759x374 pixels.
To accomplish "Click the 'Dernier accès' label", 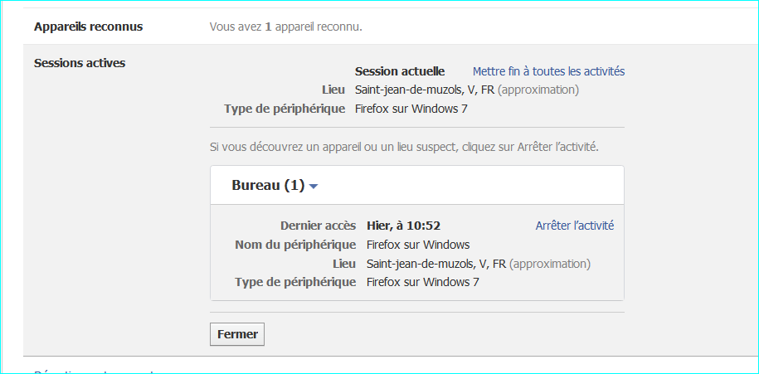I will tap(318, 226).
